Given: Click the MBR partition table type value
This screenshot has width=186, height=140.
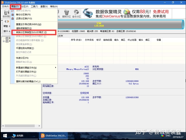Looking at the screenshot, I should (137, 69).
